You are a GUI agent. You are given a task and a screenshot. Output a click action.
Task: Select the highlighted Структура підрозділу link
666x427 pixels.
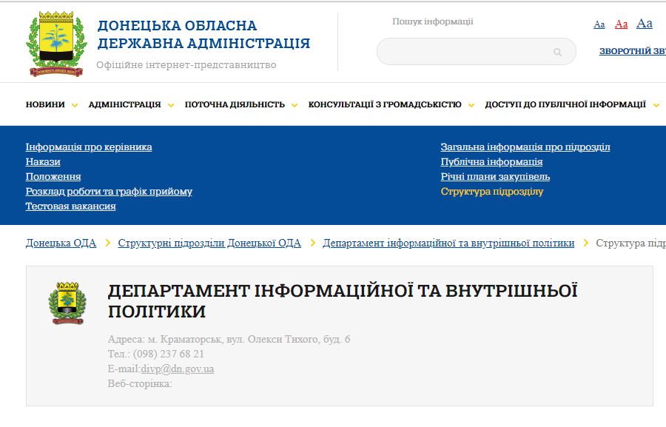492,191
